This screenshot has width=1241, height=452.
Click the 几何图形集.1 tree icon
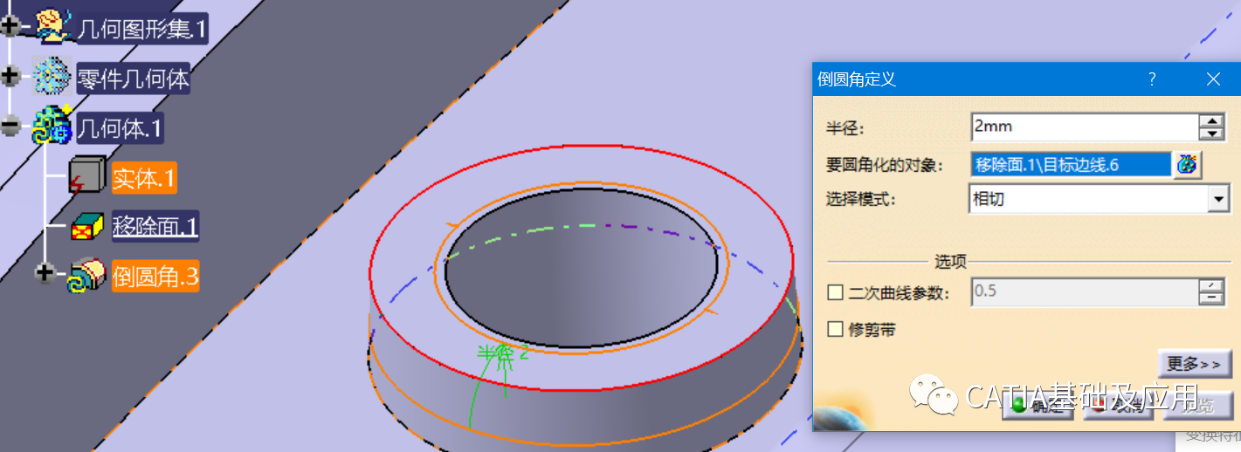(52, 28)
